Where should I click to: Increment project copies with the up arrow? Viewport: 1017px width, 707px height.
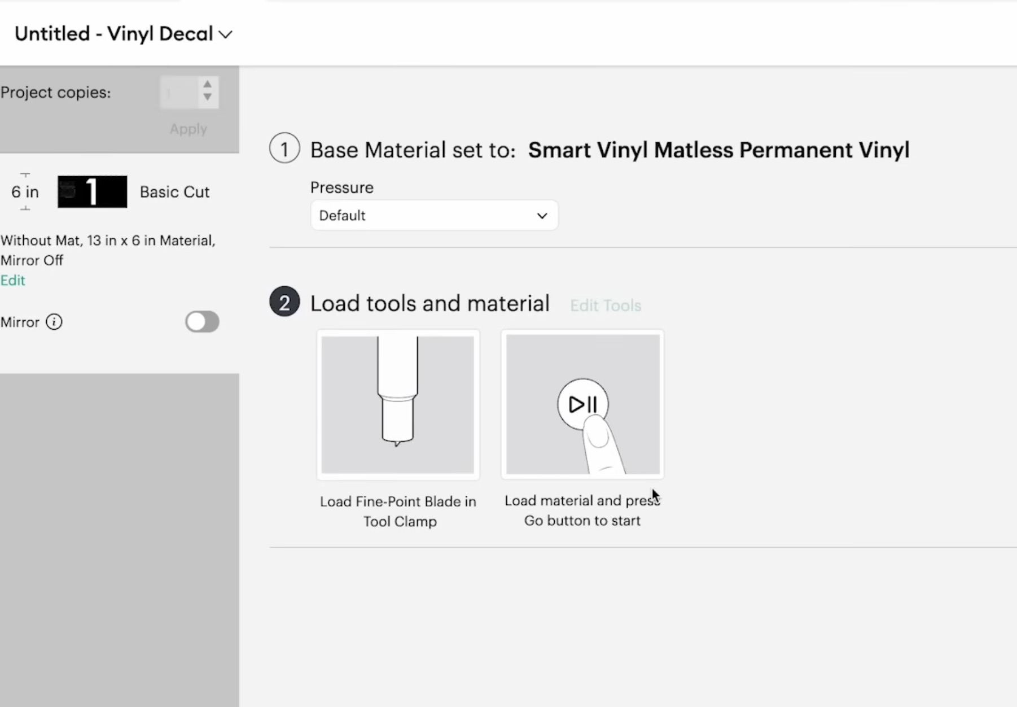pyautogui.click(x=208, y=85)
